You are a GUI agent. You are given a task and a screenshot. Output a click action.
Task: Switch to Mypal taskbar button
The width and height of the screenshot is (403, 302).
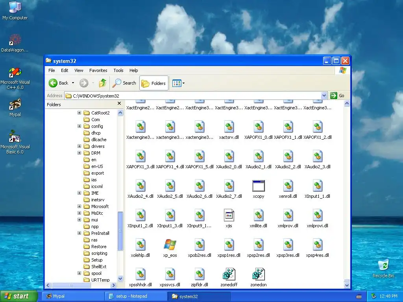[73, 296]
